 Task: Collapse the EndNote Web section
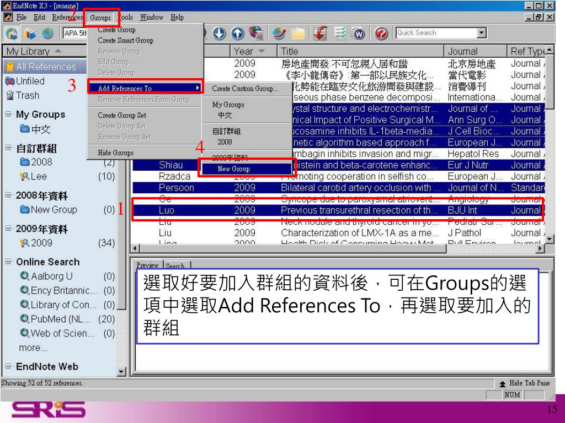coord(8,366)
